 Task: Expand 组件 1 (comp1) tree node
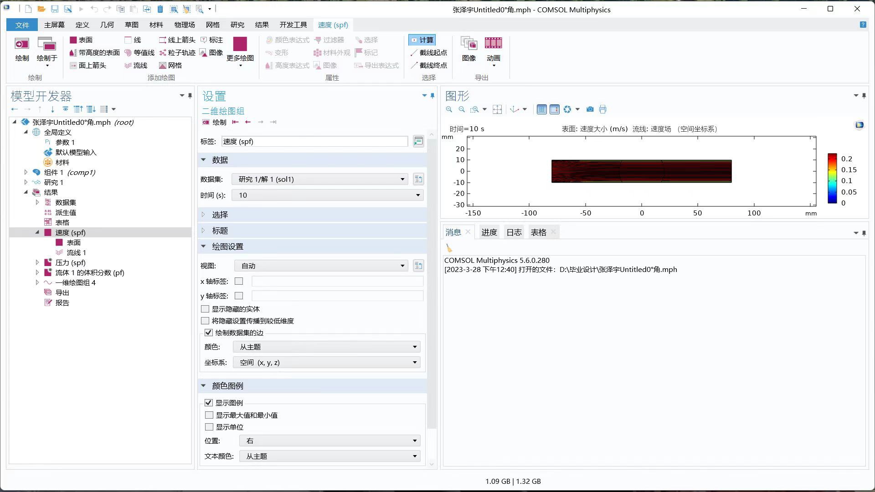(26, 172)
